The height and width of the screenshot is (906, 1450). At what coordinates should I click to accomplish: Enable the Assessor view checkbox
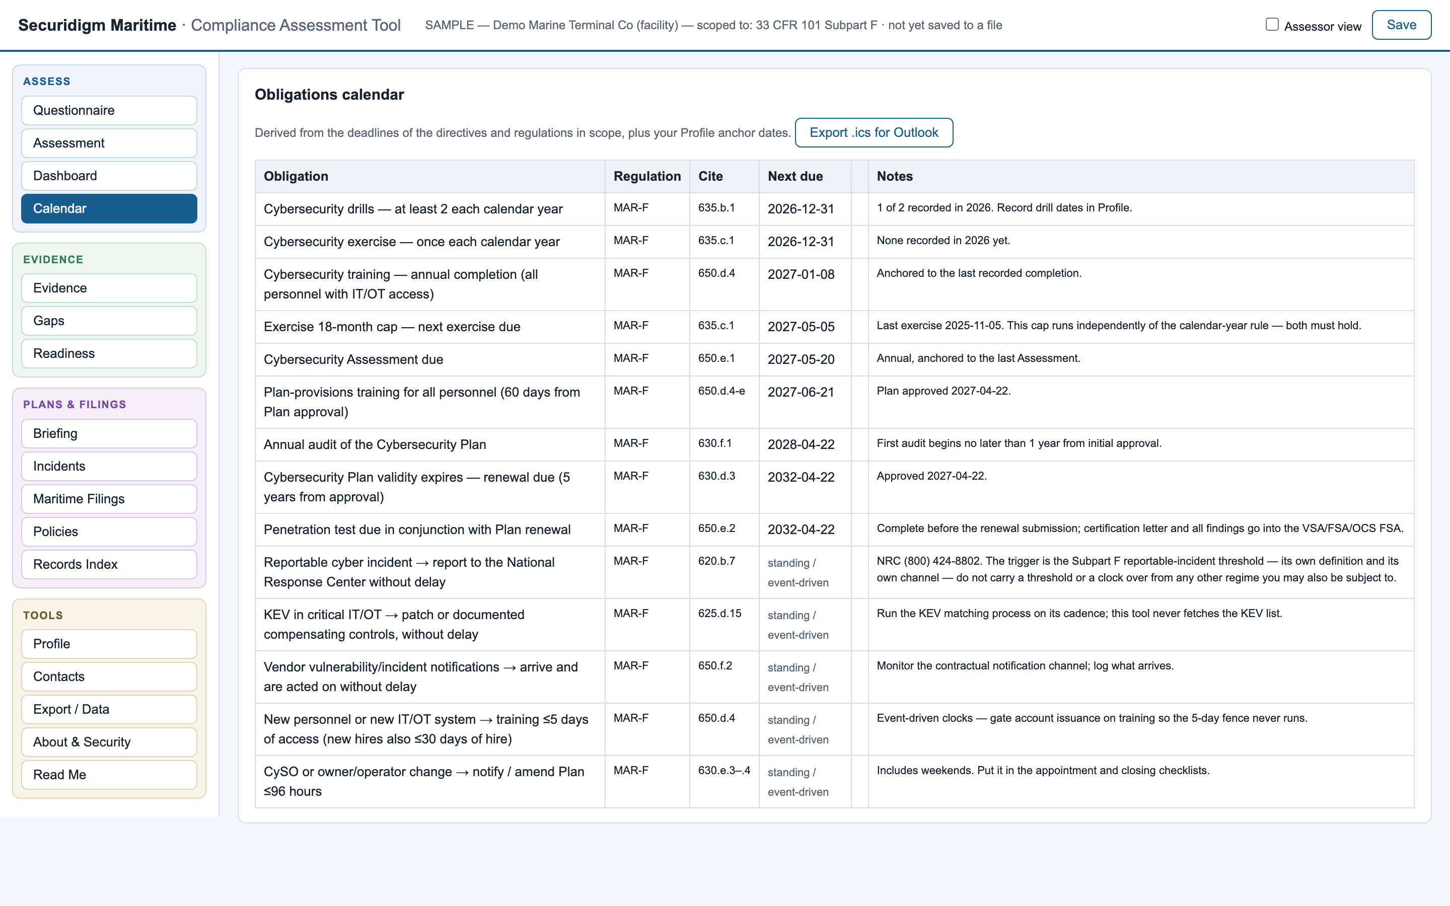point(1272,25)
